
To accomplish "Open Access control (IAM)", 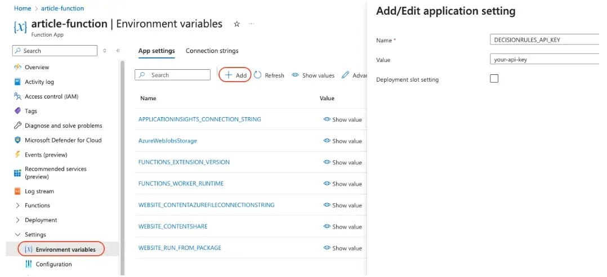I will coord(46,96).
